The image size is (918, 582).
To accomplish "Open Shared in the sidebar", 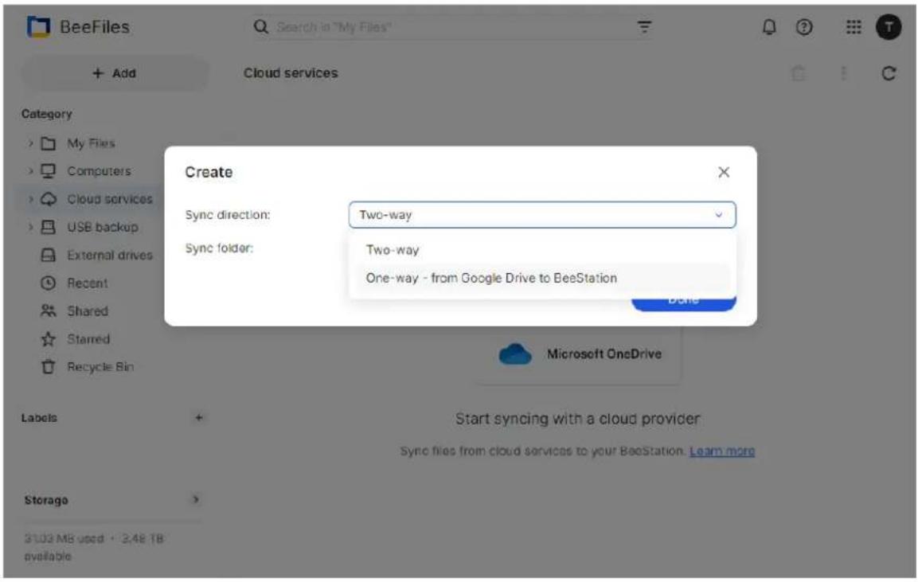I will (88, 311).
